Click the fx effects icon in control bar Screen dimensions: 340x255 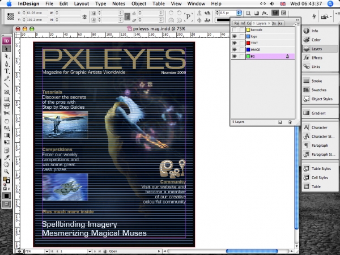[264, 13]
